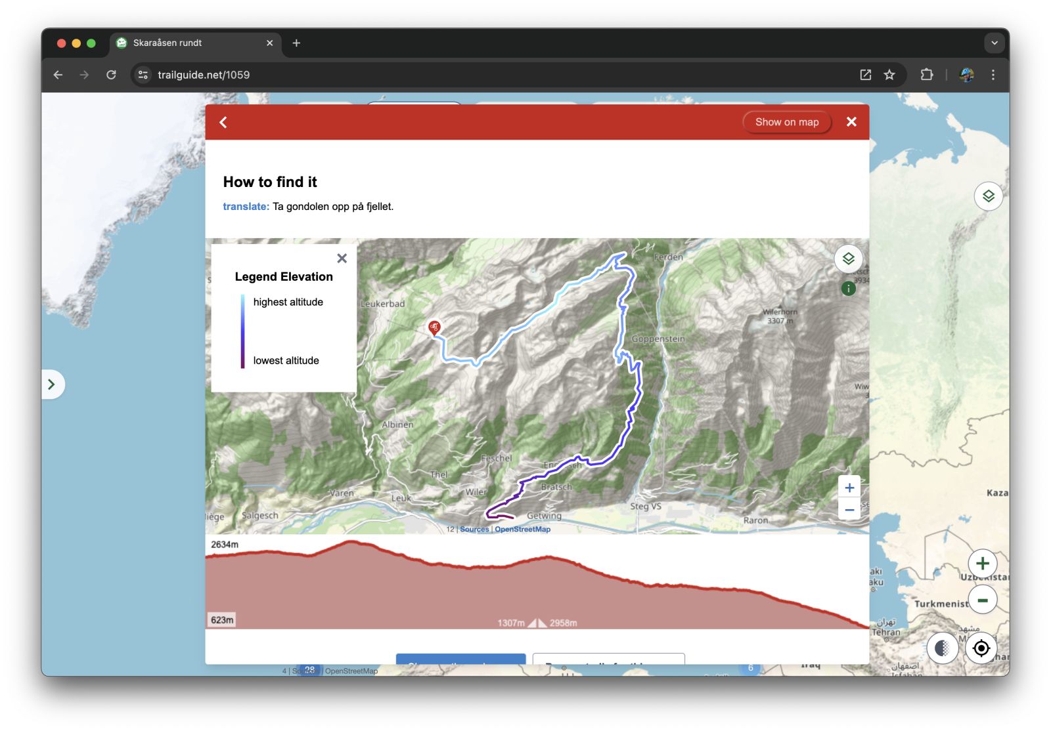1051x731 pixels.
Task: Select the Skaraåsen rundt tab
Action: (x=194, y=43)
